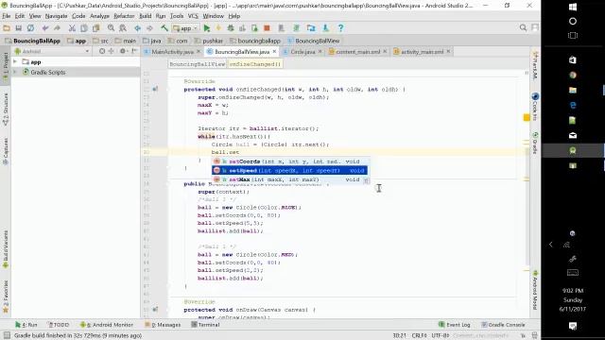Click the bouncingballapp breadcrumb
Screen dimensions: 605x340
[255, 41]
